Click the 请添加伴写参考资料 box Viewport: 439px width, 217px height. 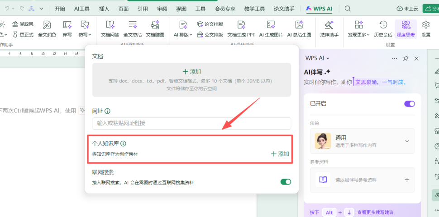click(x=362, y=180)
